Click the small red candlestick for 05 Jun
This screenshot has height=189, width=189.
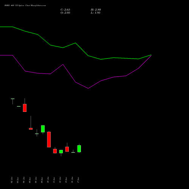click(x=31, y=129)
